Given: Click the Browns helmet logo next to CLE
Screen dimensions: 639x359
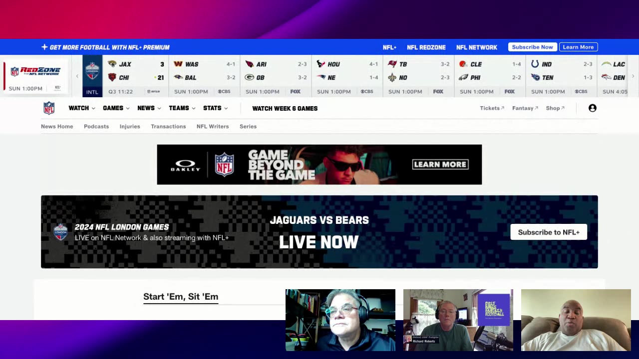Looking at the screenshot, I should (x=463, y=64).
